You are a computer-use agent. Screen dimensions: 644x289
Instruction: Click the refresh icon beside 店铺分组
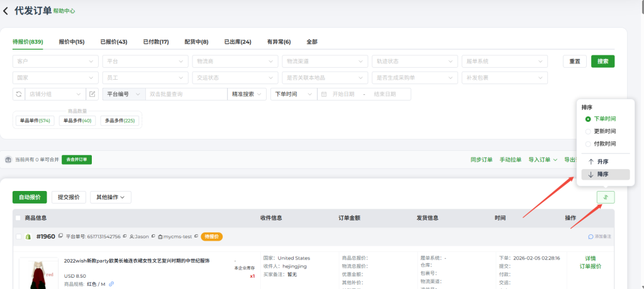coord(18,94)
